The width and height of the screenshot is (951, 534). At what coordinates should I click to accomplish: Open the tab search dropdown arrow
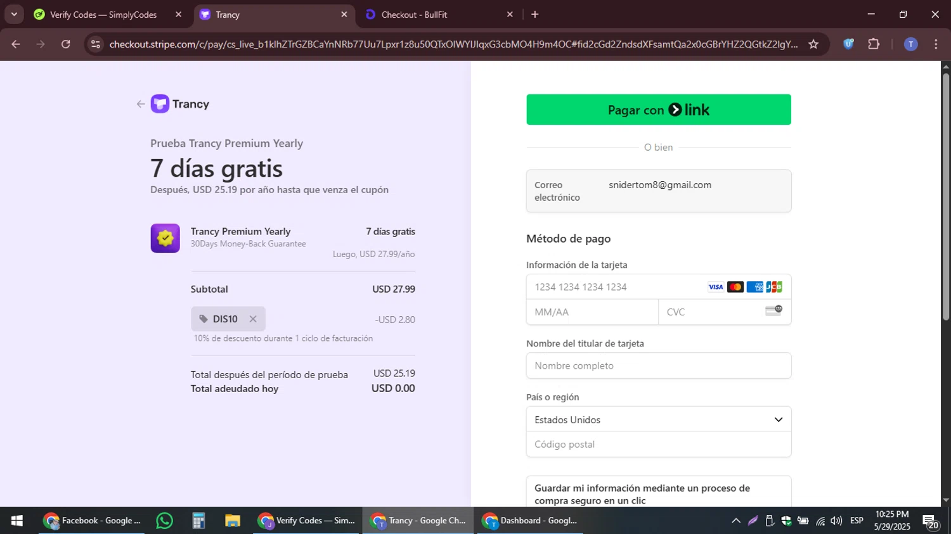(x=14, y=15)
